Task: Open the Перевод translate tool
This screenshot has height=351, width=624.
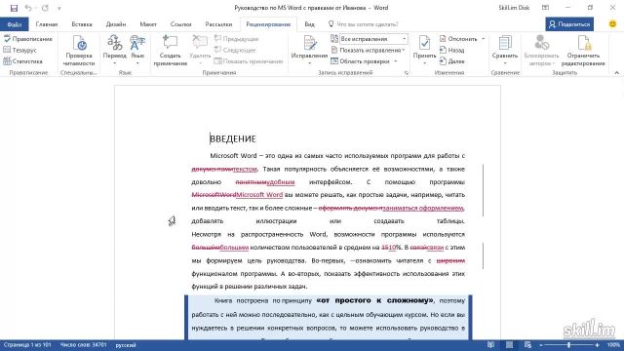Action: [x=115, y=50]
